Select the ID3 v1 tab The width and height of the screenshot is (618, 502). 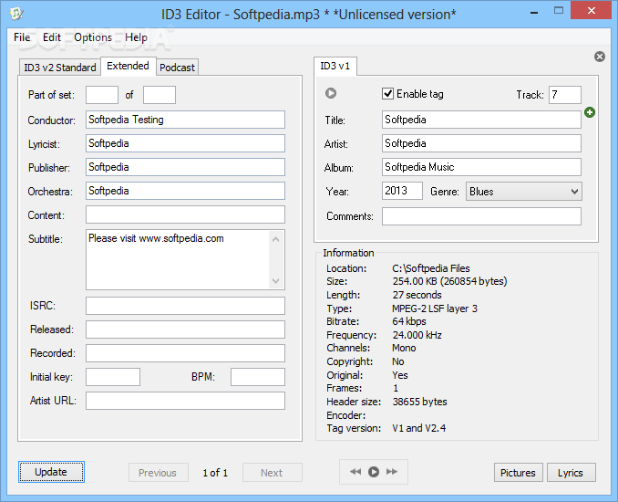[x=335, y=66]
